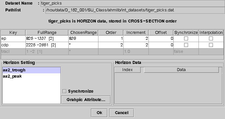Image resolution: width=225 pixels, height=119 pixels.
Task: Edit ChosenRange asterisk cell for cdp
Action: pos(83,45)
